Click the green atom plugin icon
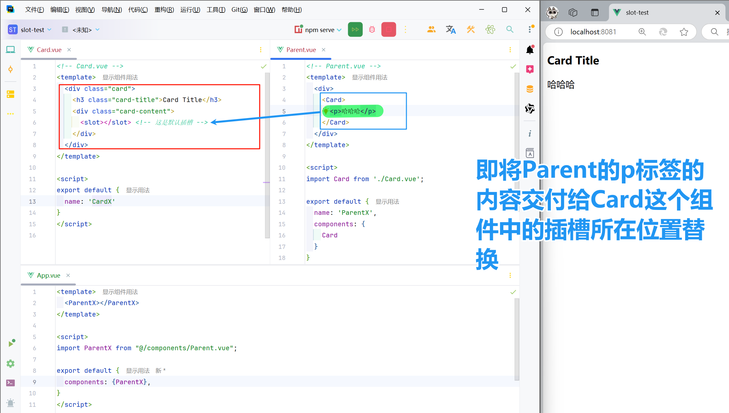Screen dimensions: 729x413 [x=490, y=30]
